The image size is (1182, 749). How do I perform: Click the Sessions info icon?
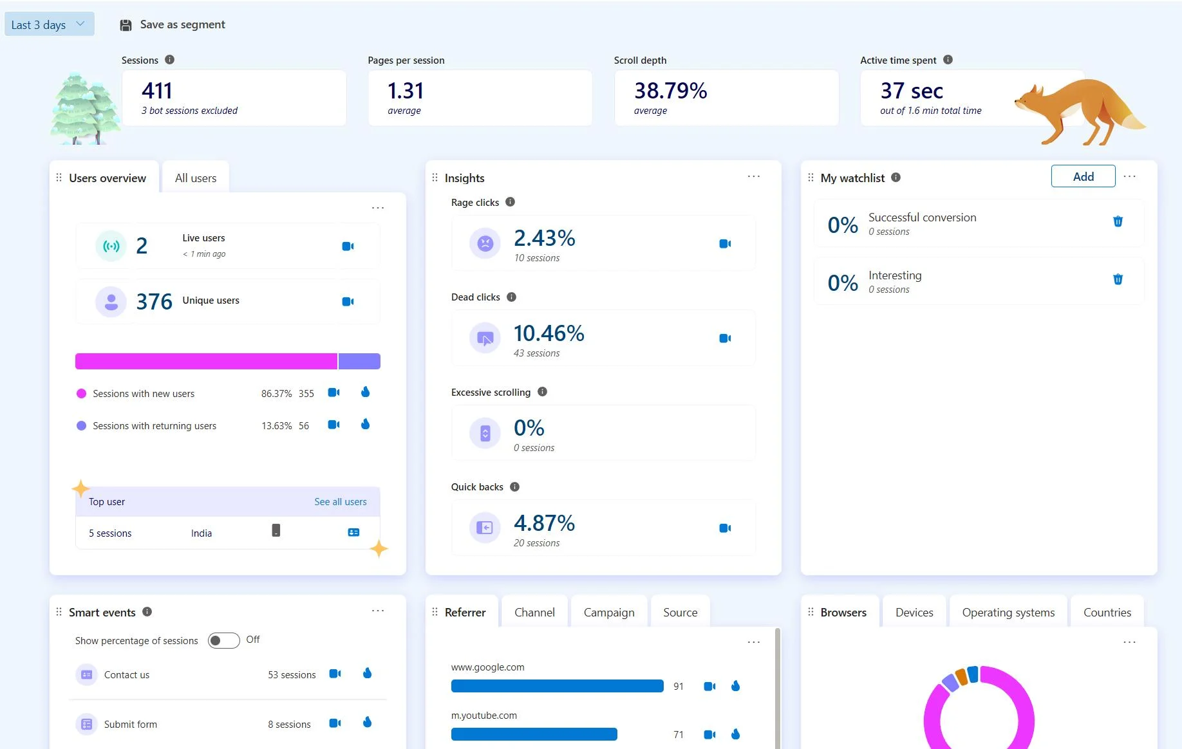click(169, 60)
